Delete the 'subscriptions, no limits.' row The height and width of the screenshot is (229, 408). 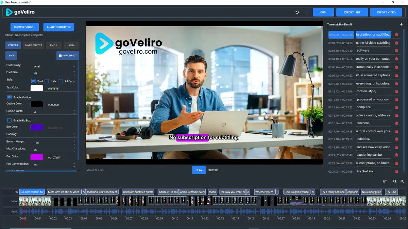(396, 163)
